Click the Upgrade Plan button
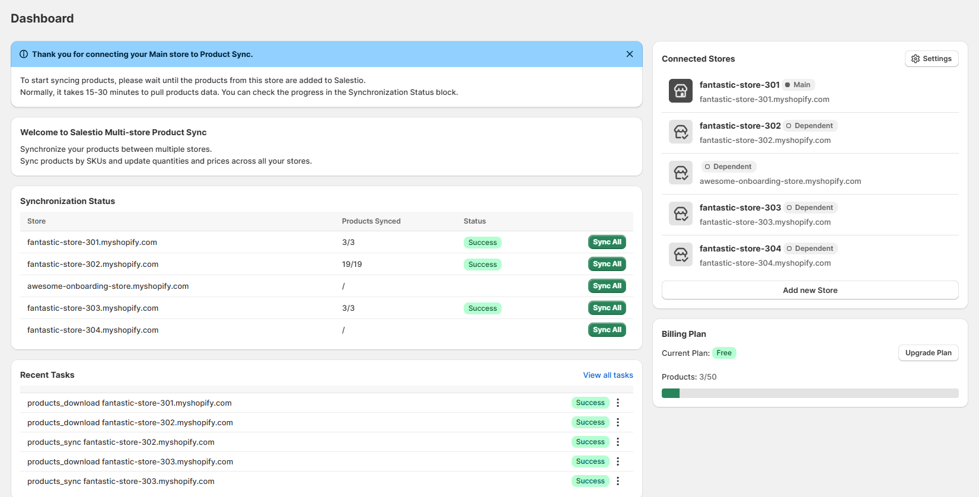 coord(929,353)
